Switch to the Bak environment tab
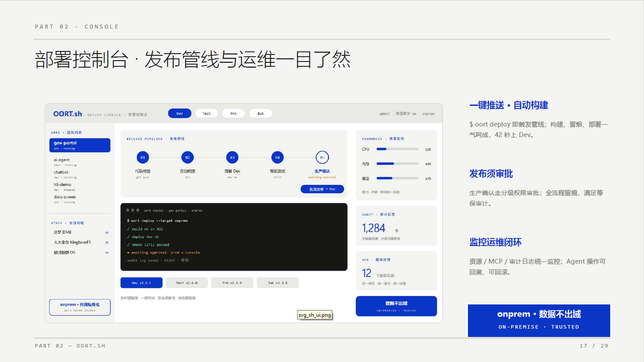 click(261, 113)
